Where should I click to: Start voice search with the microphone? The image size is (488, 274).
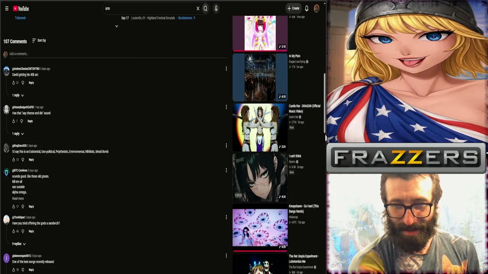(x=216, y=8)
